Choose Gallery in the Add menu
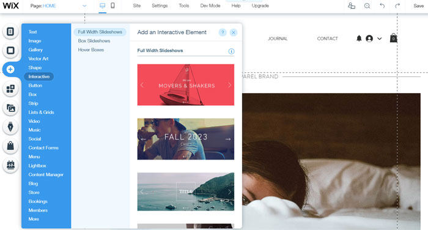The height and width of the screenshot is (230, 428). tap(35, 50)
